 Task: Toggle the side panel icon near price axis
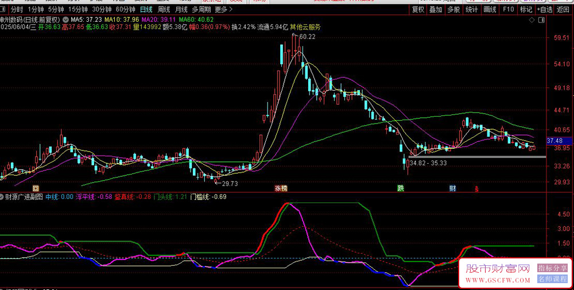click(541, 20)
